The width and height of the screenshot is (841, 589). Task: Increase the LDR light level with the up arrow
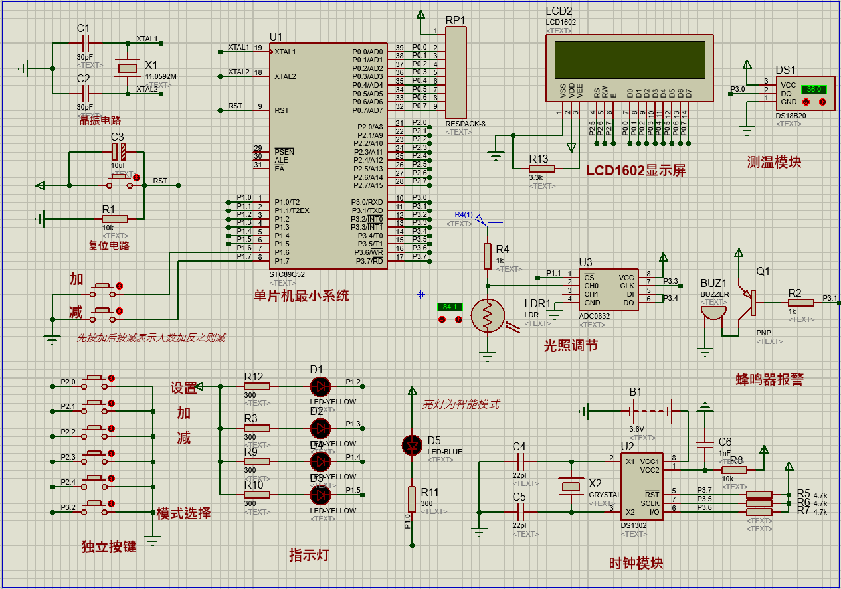tap(458, 321)
